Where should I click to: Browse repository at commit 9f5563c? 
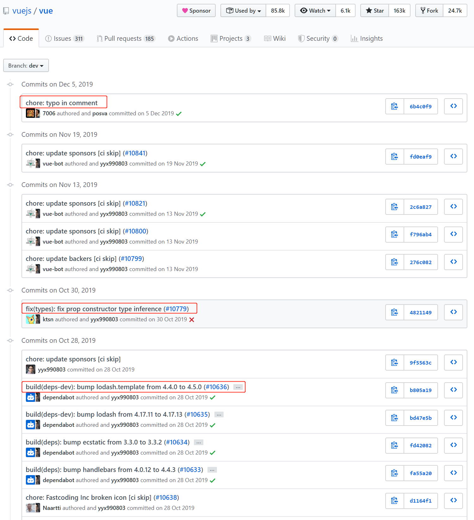[453, 362]
